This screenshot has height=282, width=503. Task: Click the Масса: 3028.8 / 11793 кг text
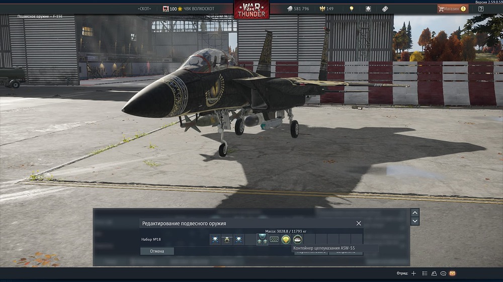click(286, 231)
